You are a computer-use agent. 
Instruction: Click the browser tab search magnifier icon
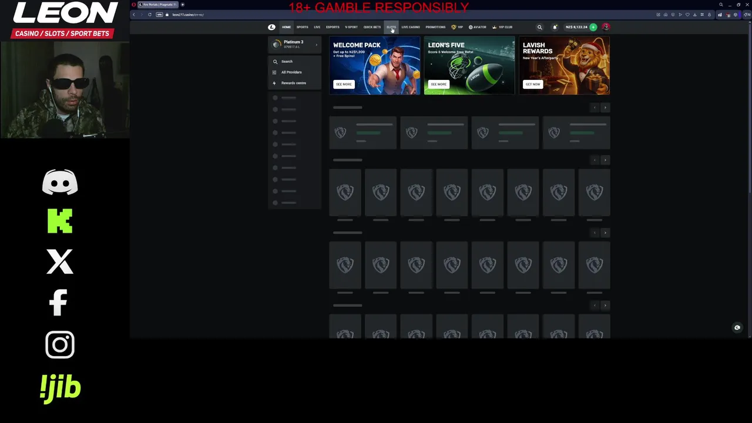[x=721, y=5]
